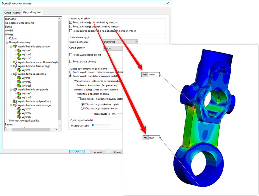Enable Pokaż zakres oparty tylko na pokazanych komponentach

pyautogui.click(x=71, y=31)
